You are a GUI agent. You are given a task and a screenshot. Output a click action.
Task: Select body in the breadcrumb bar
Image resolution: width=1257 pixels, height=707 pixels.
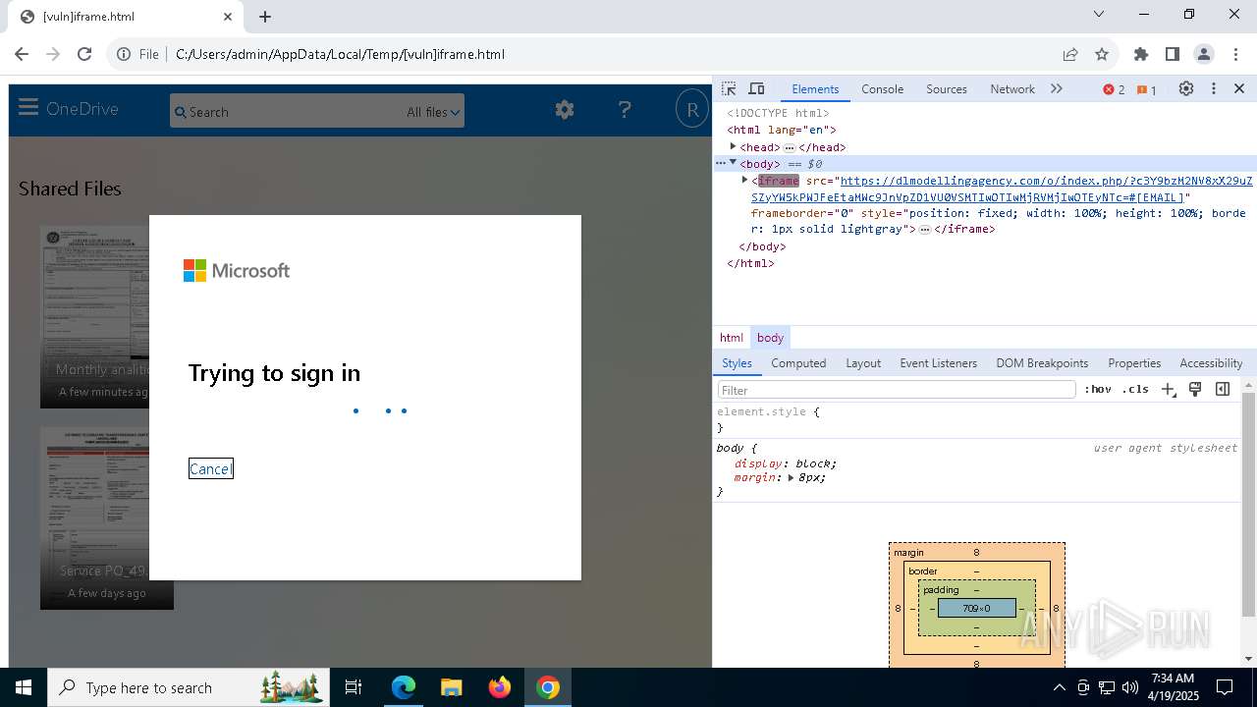pyautogui.click(x=770, y=337)
